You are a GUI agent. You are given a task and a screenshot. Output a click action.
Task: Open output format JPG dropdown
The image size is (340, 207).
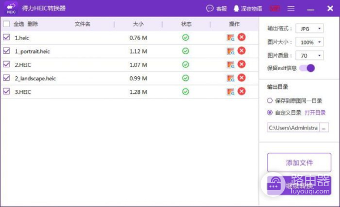tap(309, 29)
